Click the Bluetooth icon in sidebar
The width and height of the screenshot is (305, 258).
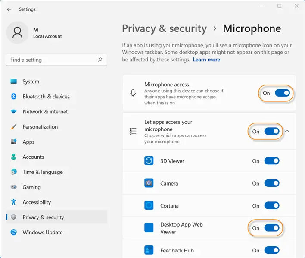(x=14, y=96)
